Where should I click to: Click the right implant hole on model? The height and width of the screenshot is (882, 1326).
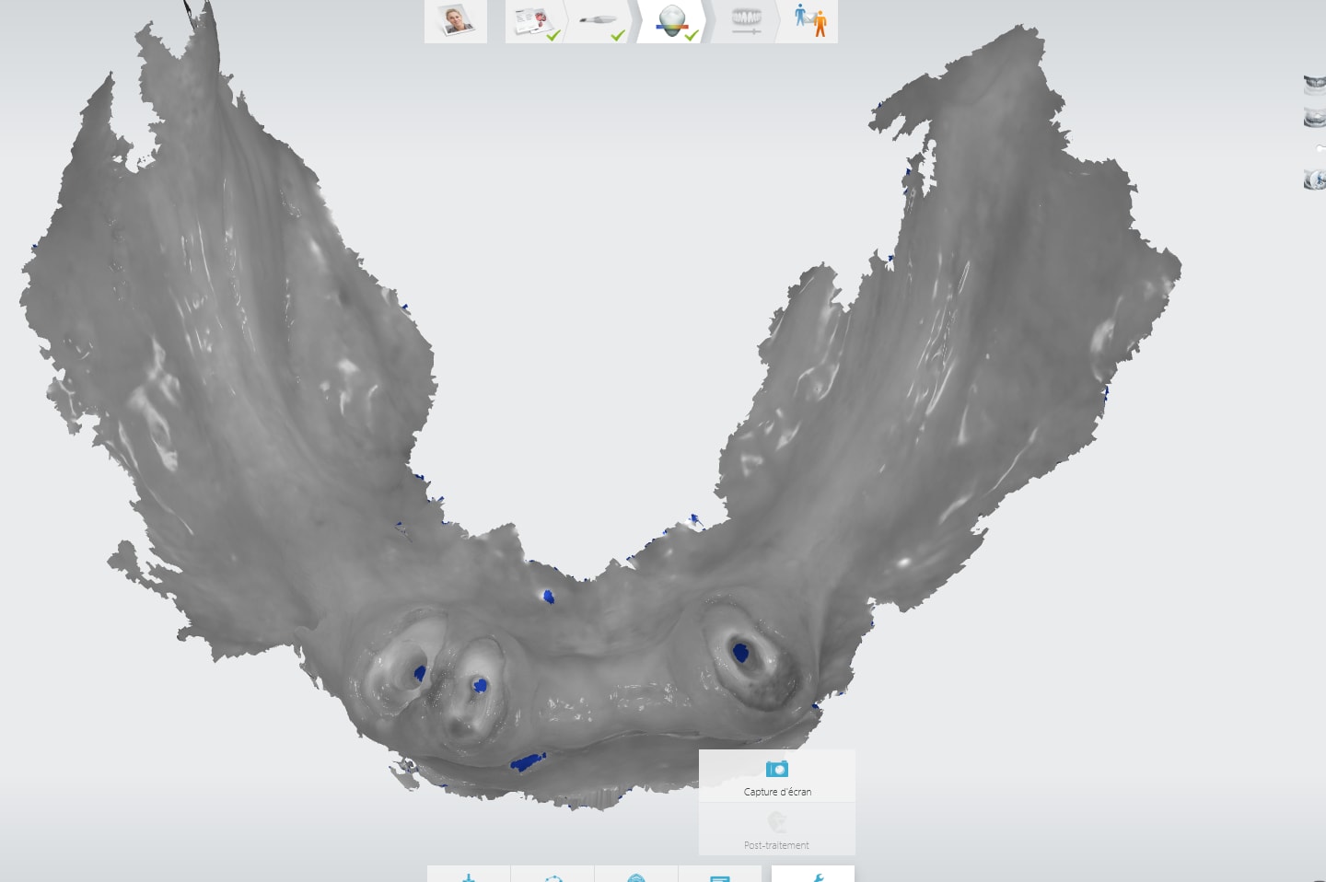click(x=741, y=653)
